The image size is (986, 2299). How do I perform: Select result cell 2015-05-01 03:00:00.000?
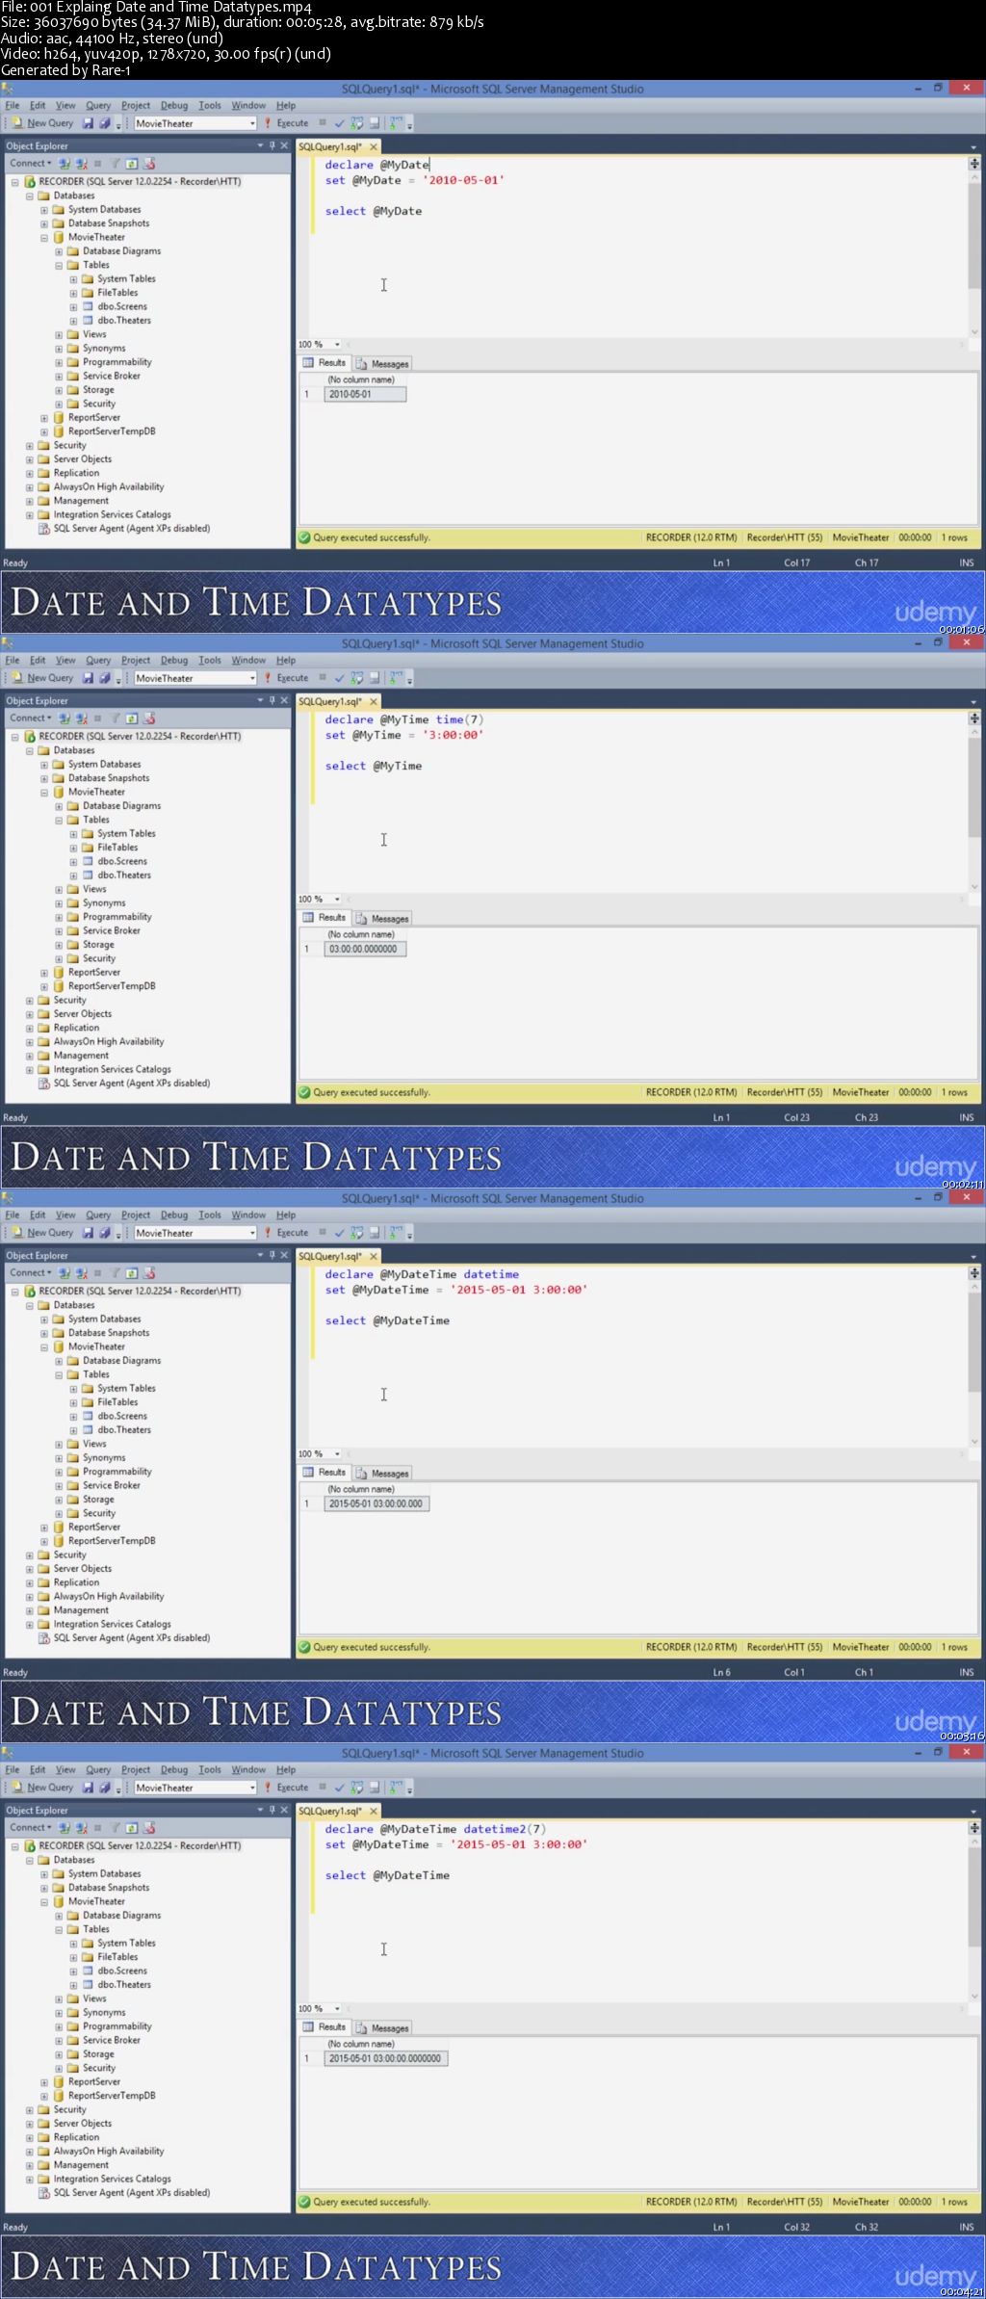tap(376, 1504)
